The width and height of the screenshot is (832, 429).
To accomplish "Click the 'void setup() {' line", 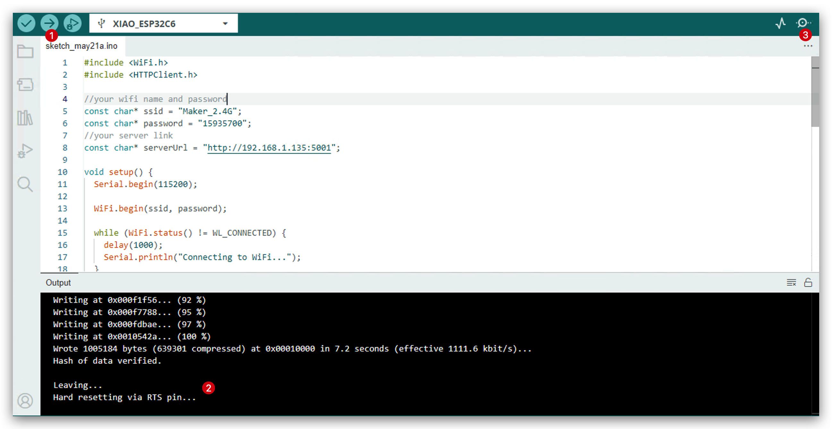I will click(119, 172).
